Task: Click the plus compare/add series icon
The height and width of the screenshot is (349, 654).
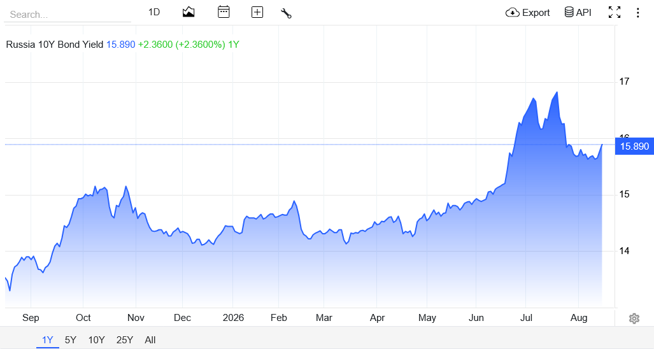Action: (257, 13)
